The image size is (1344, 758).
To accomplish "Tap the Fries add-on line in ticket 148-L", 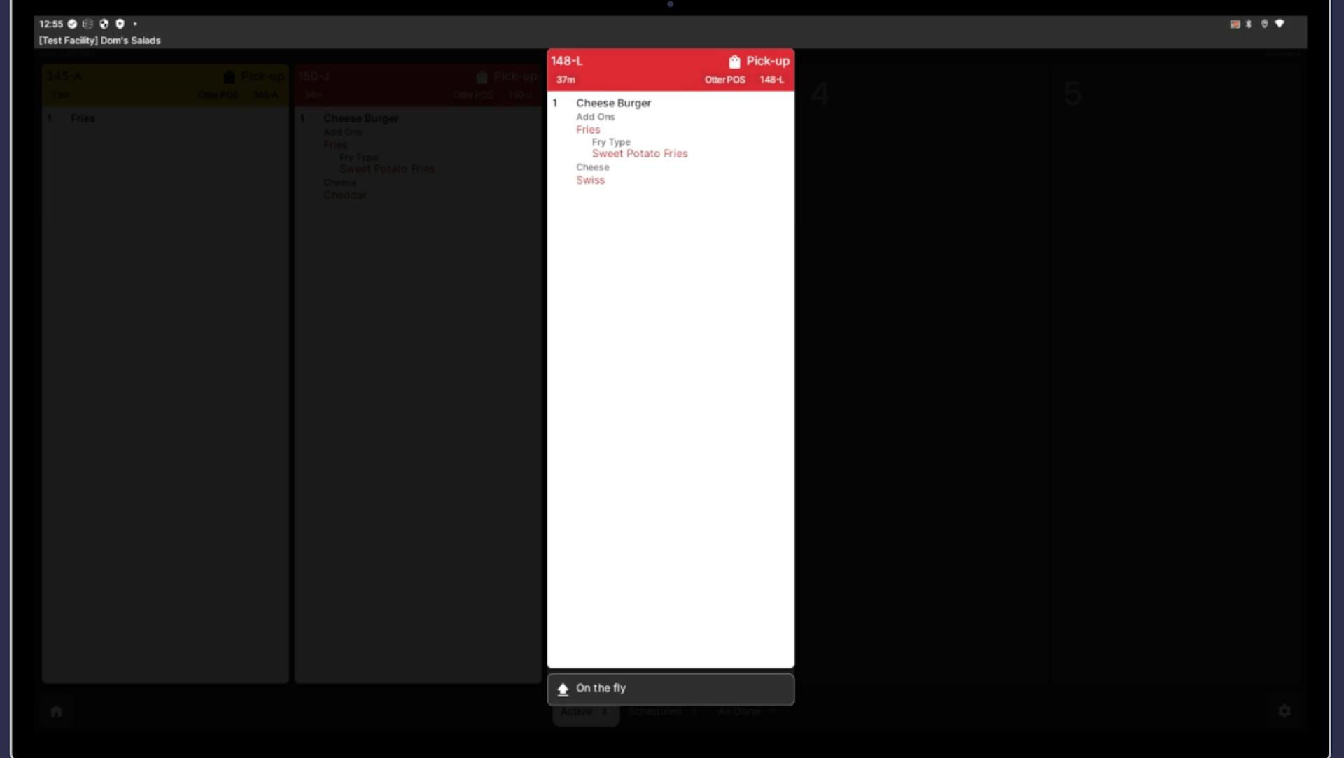I will (588, 130).
